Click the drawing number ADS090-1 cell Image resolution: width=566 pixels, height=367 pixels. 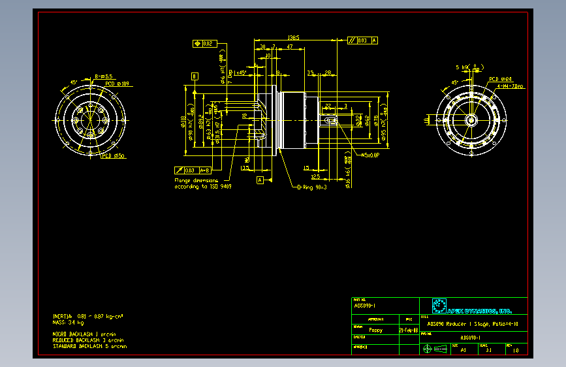tap(470, 338)
